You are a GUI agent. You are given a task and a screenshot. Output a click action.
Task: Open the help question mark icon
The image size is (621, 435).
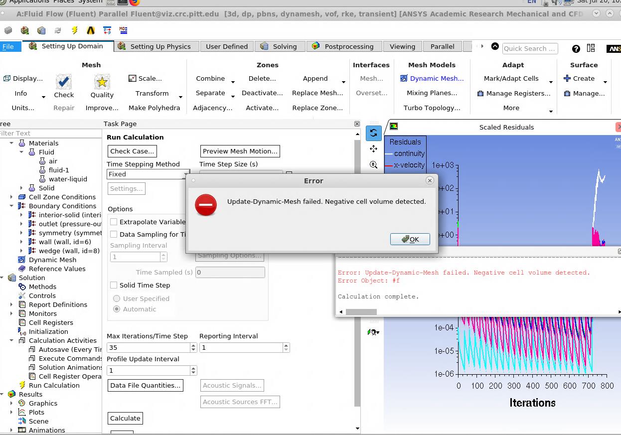point(576,48)
